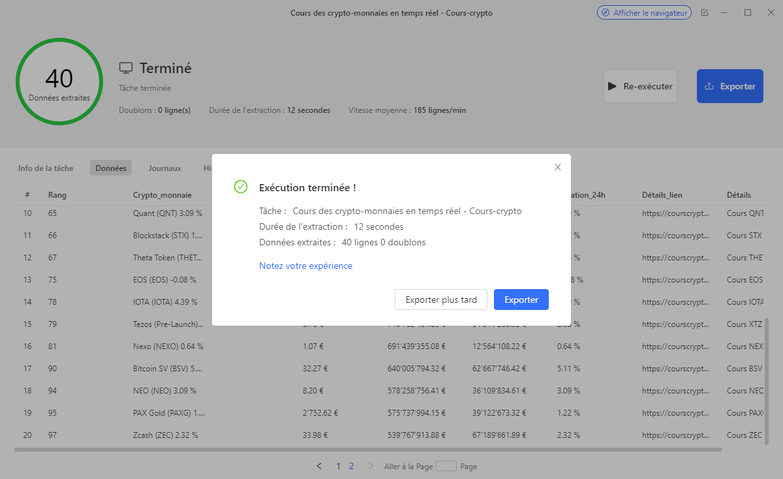Image resolution: width=783 pixels, height=479 pixels.
Task: Click the Aller à la Page input box
Action: click(446, 466)
